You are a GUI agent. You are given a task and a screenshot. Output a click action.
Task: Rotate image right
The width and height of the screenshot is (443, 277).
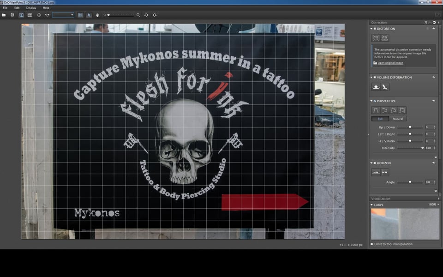pyautogui.click(x=155, y=15)
